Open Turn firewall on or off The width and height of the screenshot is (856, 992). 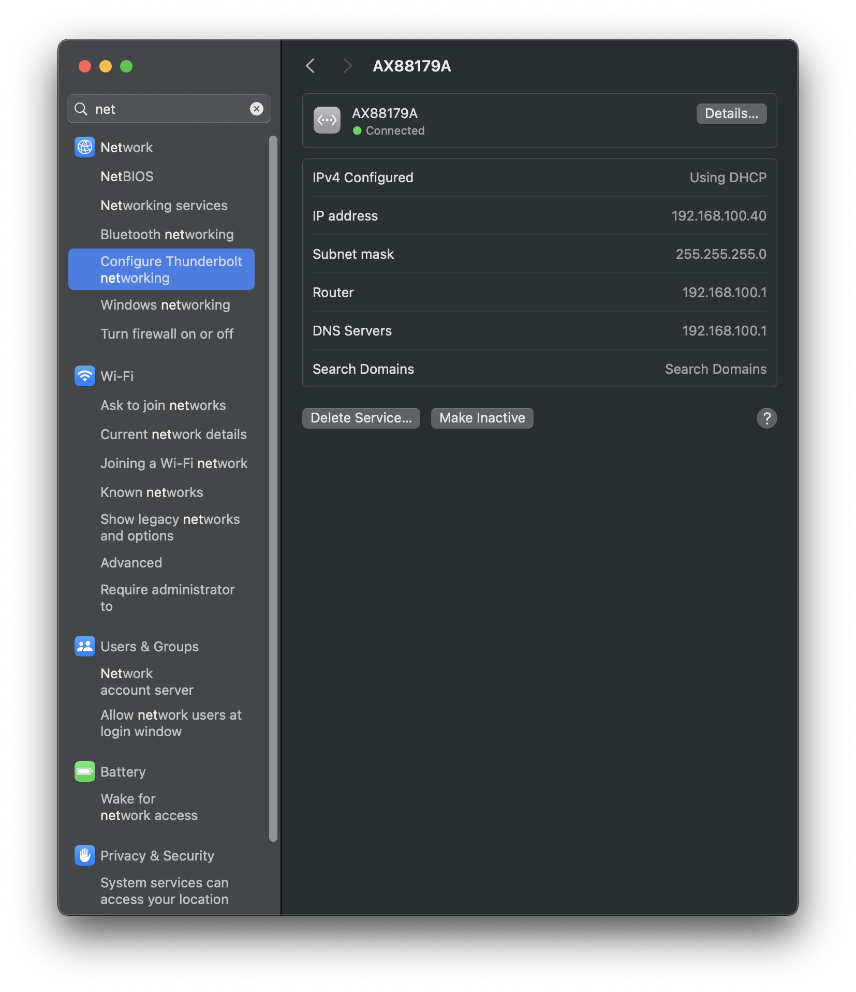pos(167,334)
